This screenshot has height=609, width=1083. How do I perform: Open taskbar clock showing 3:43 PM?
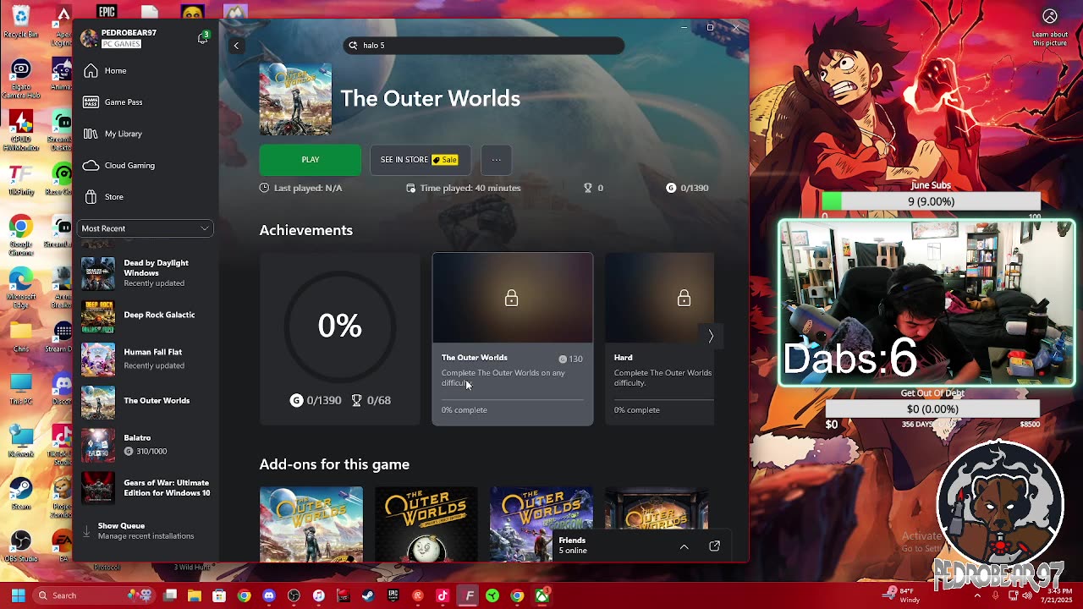[1058, 595]
